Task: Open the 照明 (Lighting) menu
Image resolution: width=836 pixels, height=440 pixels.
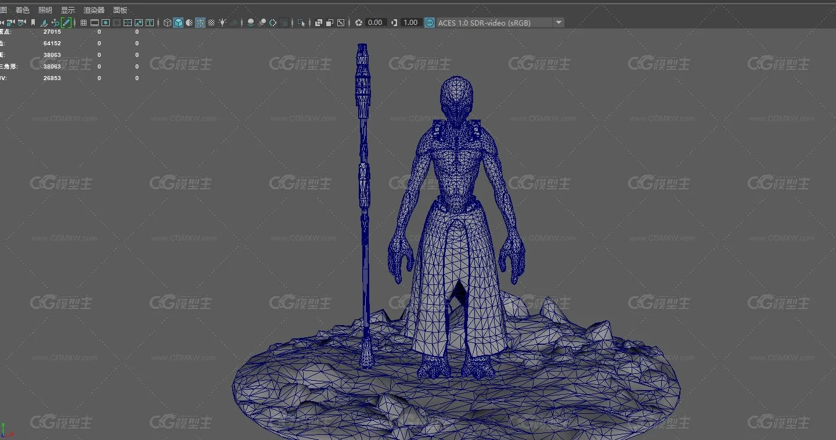Action: click(45, 10)
